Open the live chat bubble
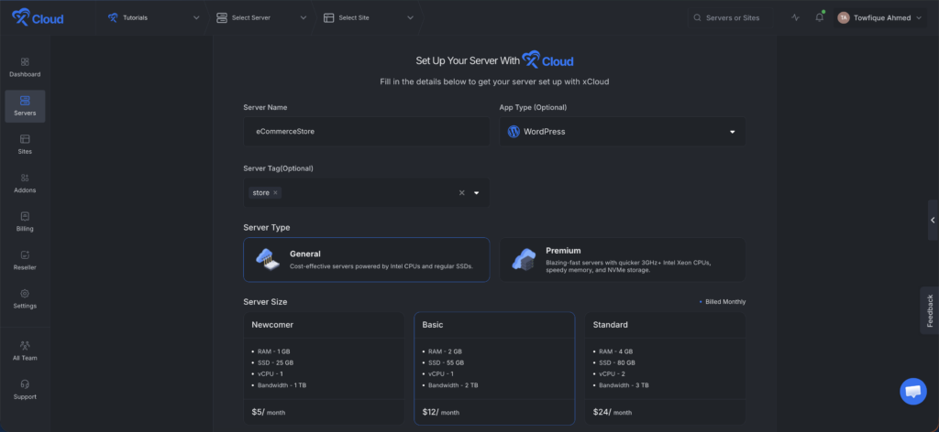The width and height of the screenshot is (939, 432). [912, 392]
